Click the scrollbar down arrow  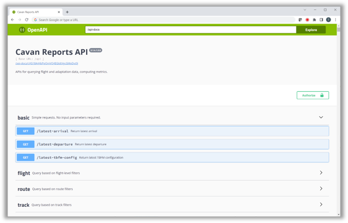point(338,214)
